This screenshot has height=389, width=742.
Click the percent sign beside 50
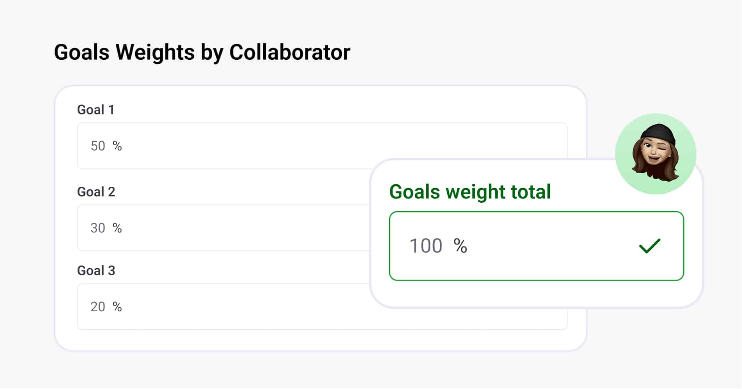(117, 146)
